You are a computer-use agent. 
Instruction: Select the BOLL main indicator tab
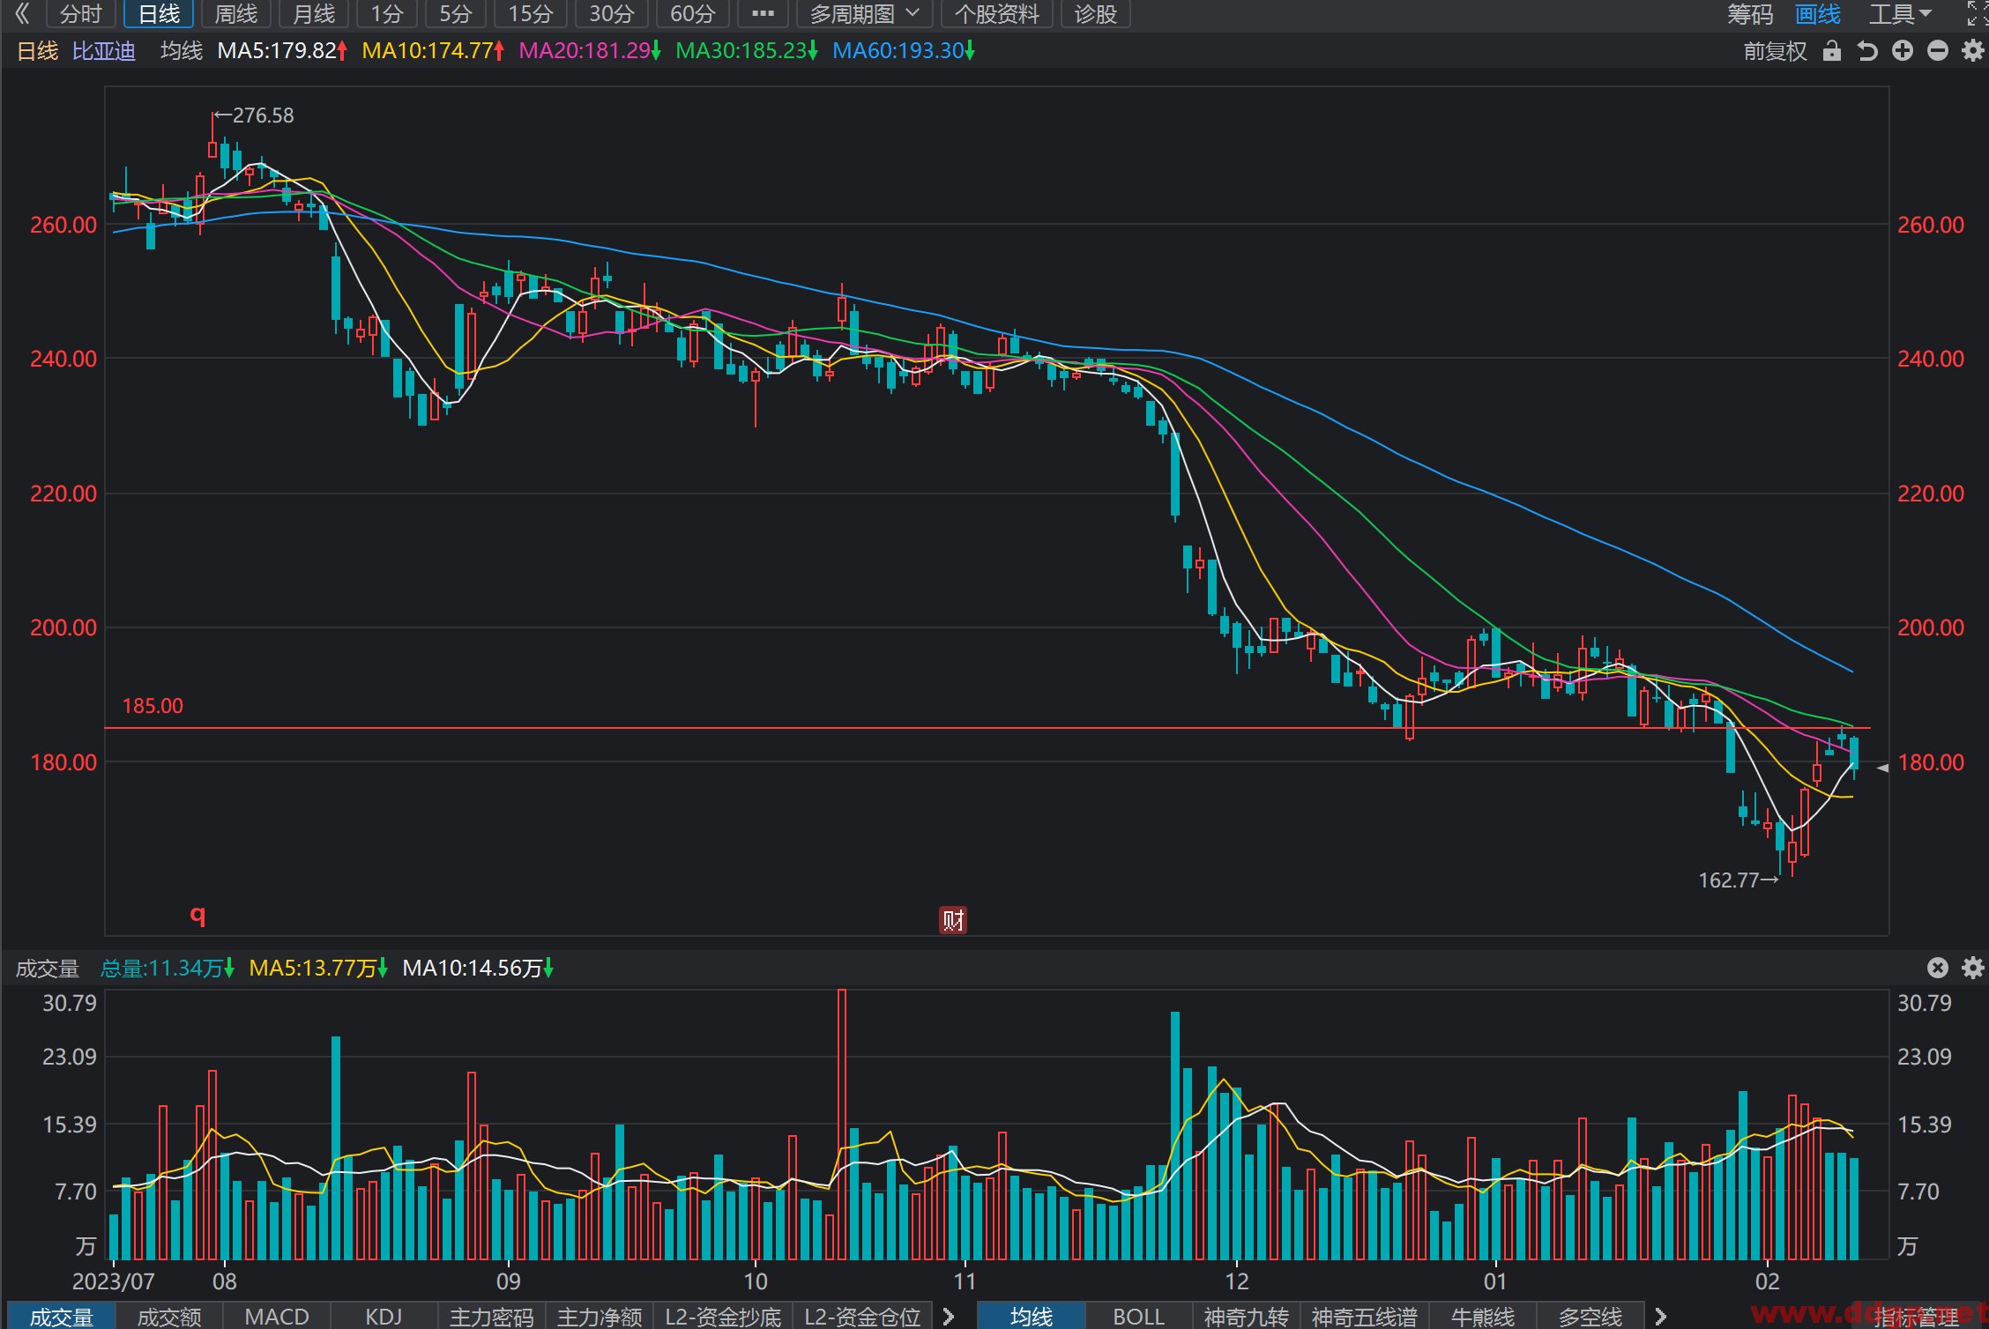[x=1139, y=1316]
